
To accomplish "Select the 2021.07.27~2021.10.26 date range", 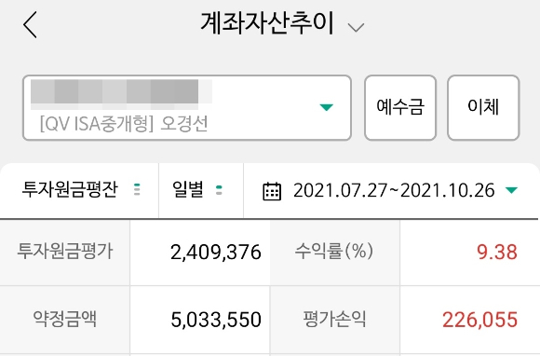I will coord(394,190).
